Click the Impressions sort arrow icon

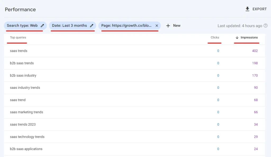tap(237, 38)
